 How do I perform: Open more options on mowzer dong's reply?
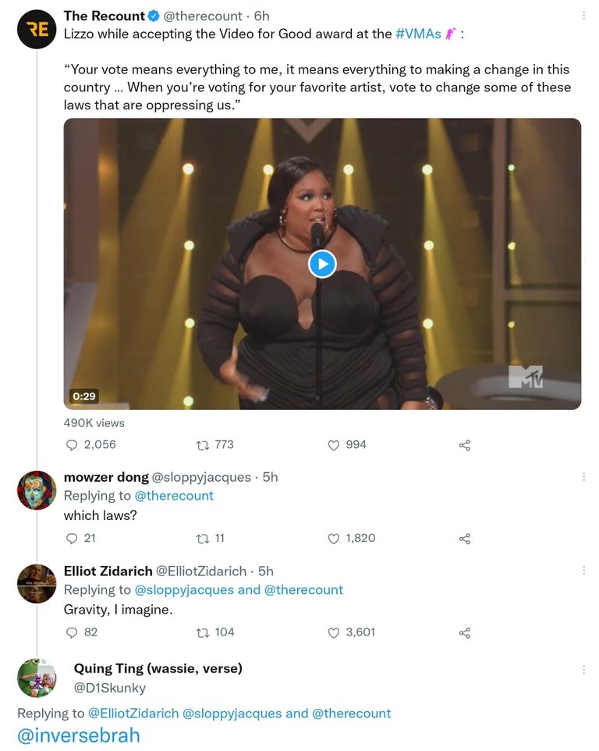(x=583, y=476)
